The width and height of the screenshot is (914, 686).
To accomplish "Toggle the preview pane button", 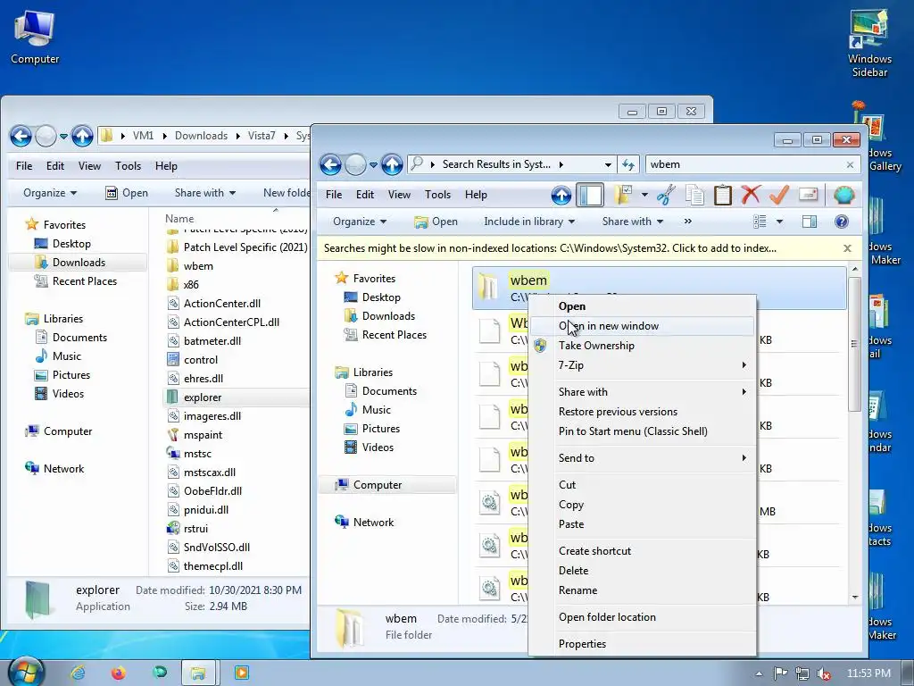I will pyautogui.click(x=809, y=222).
